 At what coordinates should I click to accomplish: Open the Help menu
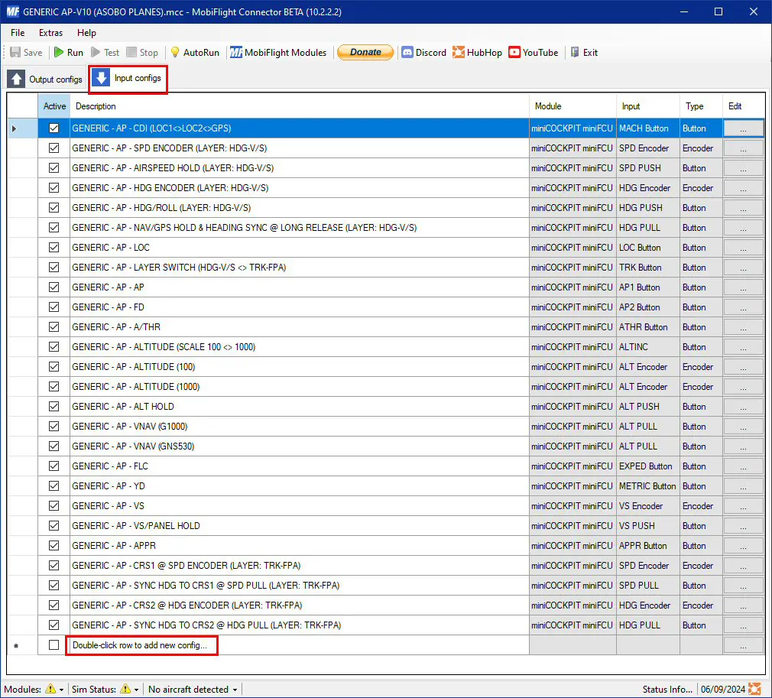click(86, 33)
